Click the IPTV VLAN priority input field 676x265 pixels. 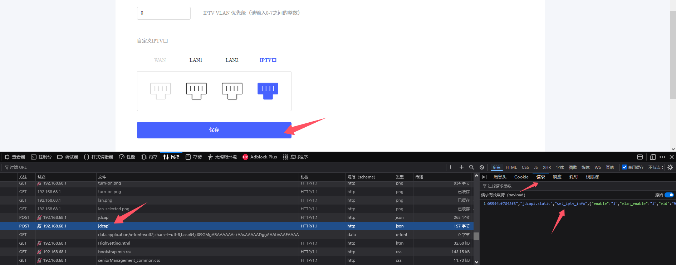coord(164,13)
